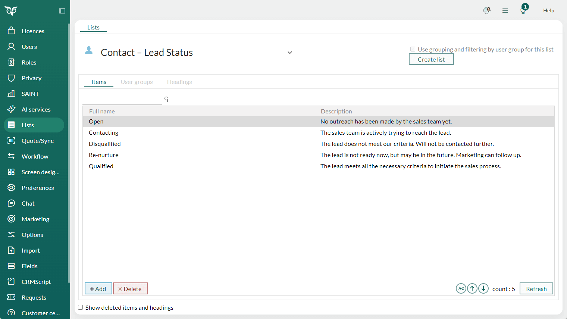Enable grouping and filtering by user group
Image resolution: width=567 pixels, height=319 pixels.
point(413,49)
